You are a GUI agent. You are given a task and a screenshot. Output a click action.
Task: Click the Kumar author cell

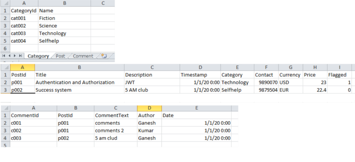[x=149, y=131]
